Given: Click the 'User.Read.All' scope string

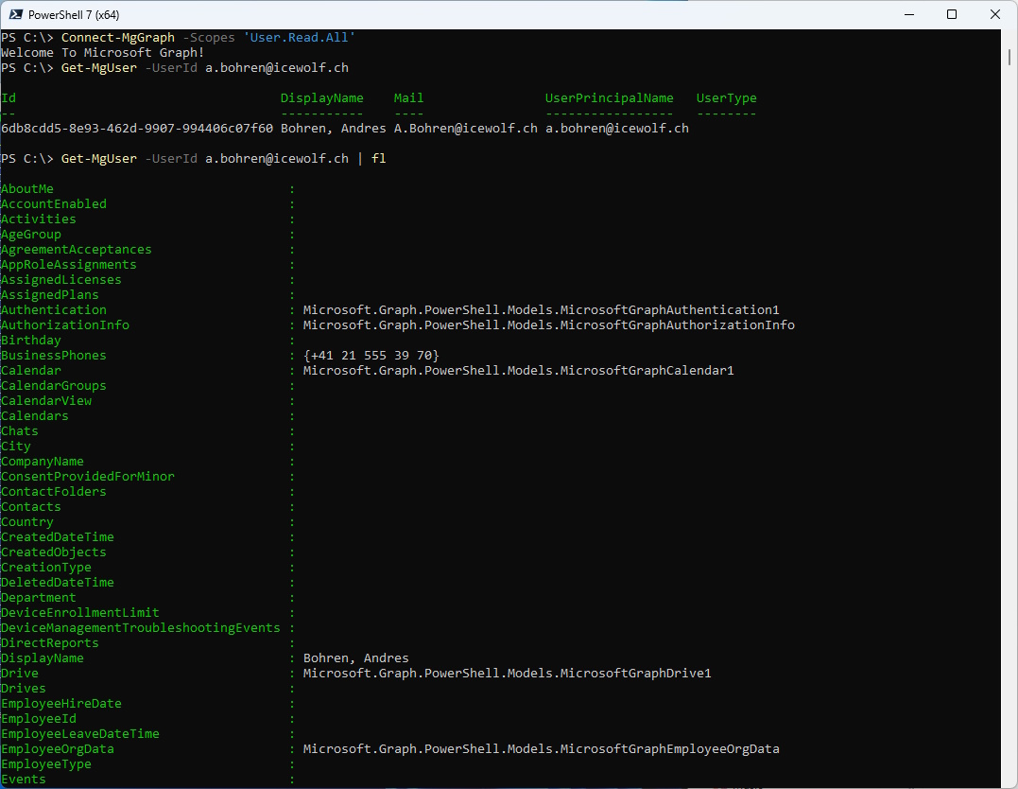Looking at the screenshot, I should pyautogui.click(x=300, y=38).
